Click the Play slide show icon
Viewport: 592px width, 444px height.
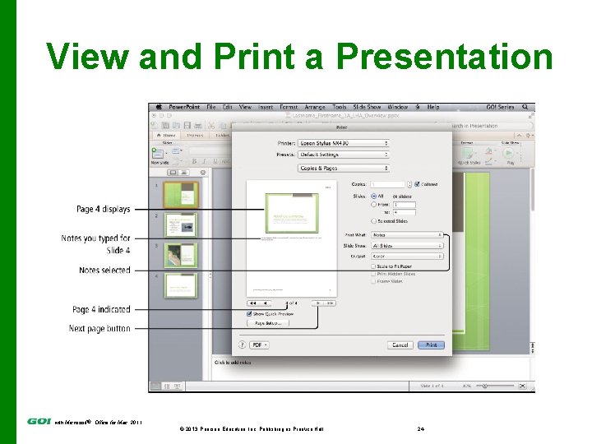tap(509, 153)
